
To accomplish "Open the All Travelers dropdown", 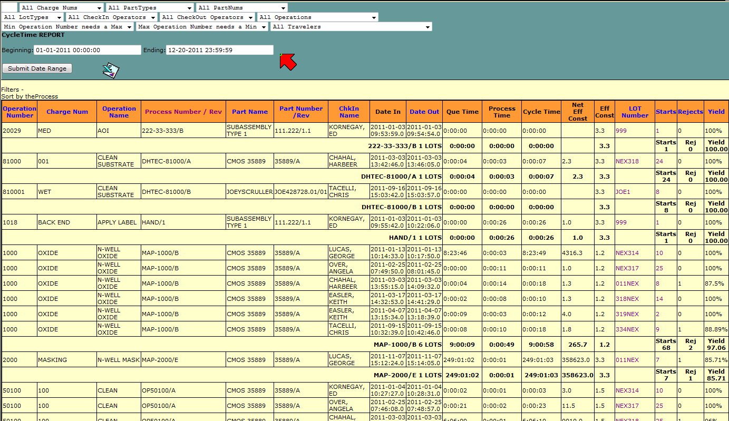I will pyautogui.click(x=351, y=27).
